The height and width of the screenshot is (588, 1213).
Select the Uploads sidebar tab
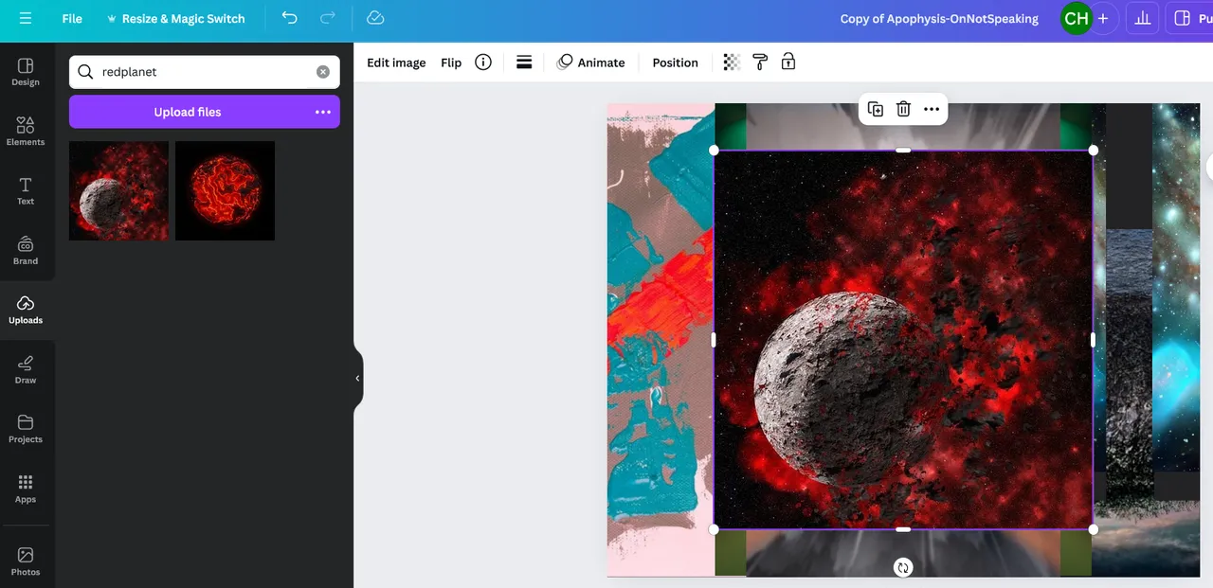26,311
